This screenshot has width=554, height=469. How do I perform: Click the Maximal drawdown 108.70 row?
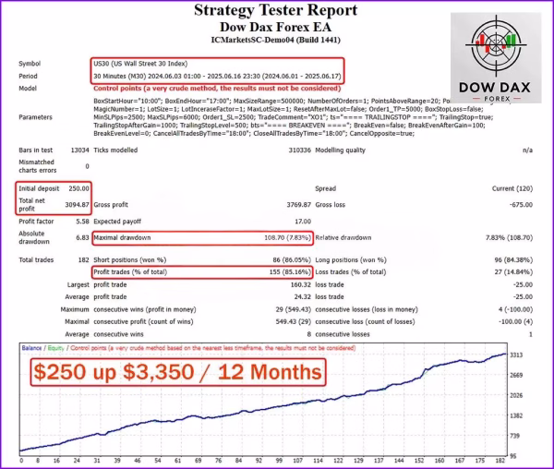pos(202,237)
